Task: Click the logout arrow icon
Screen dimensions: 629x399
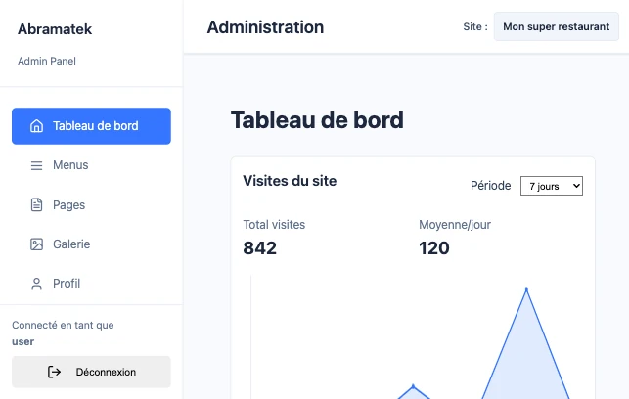Action: (x=55, y=372)
